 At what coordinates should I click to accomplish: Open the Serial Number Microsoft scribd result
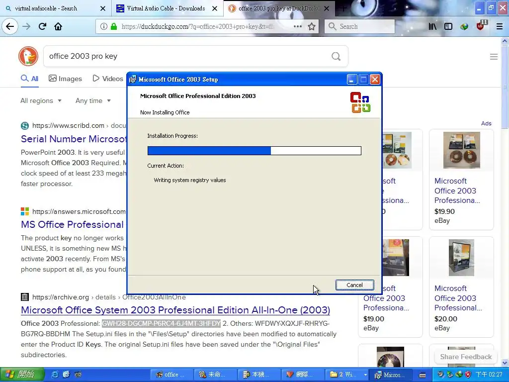[74, 139]
